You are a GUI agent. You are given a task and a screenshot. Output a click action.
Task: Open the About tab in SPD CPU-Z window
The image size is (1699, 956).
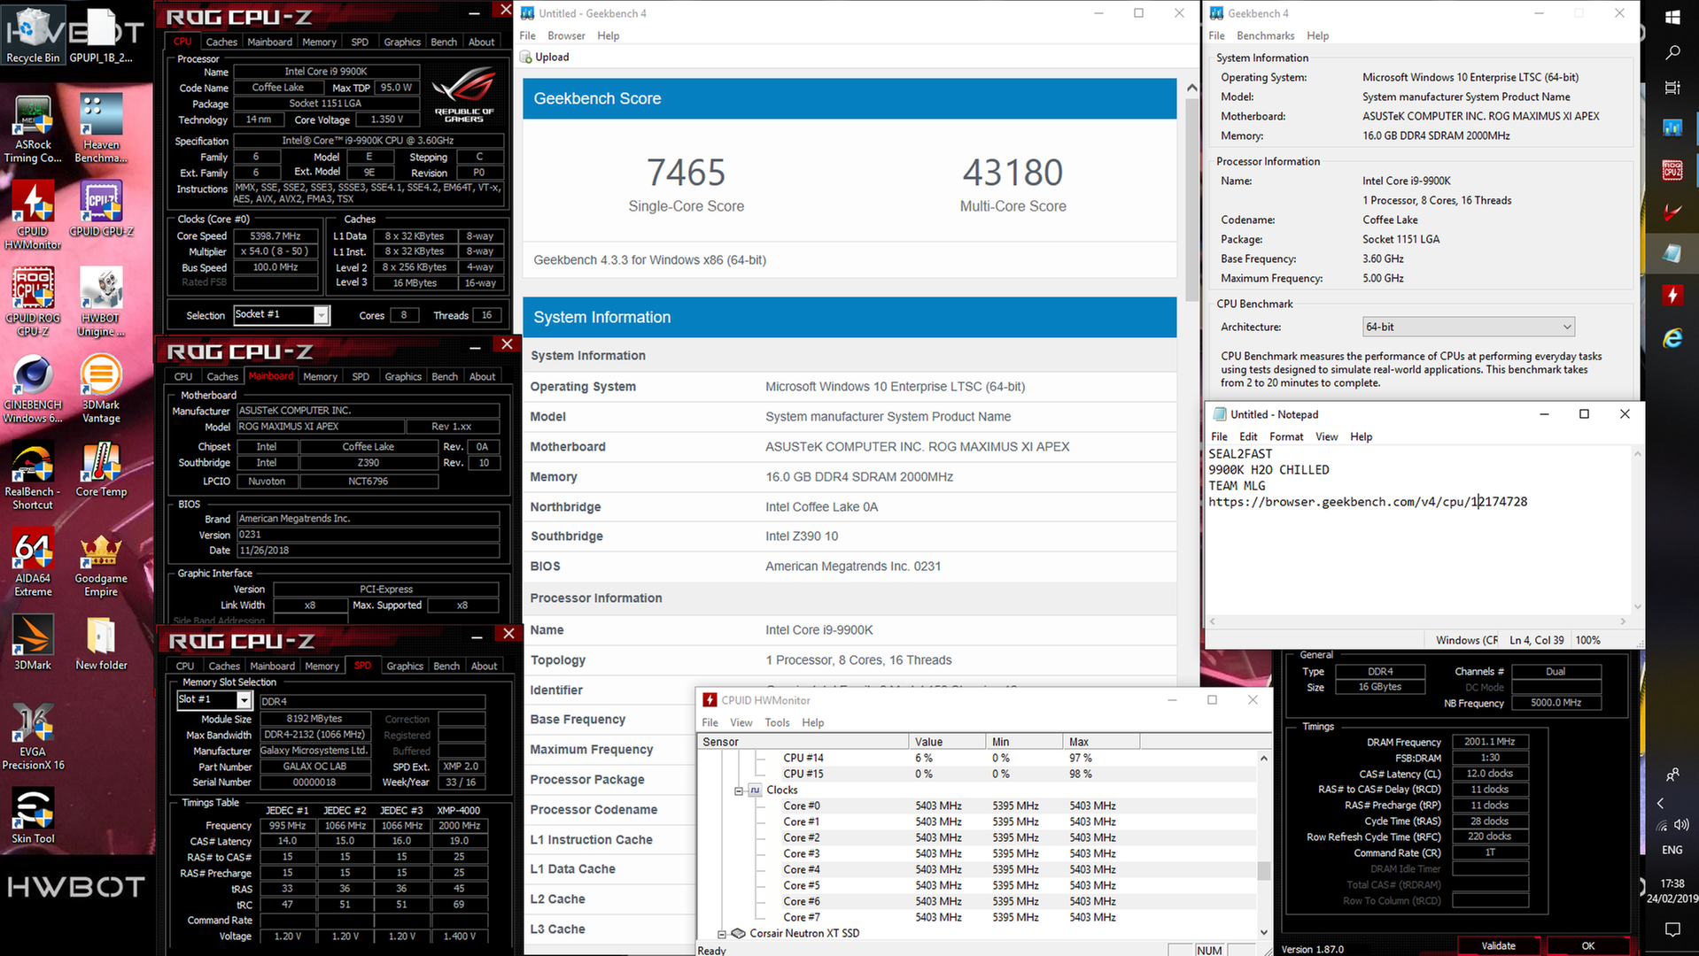[484, 666]
